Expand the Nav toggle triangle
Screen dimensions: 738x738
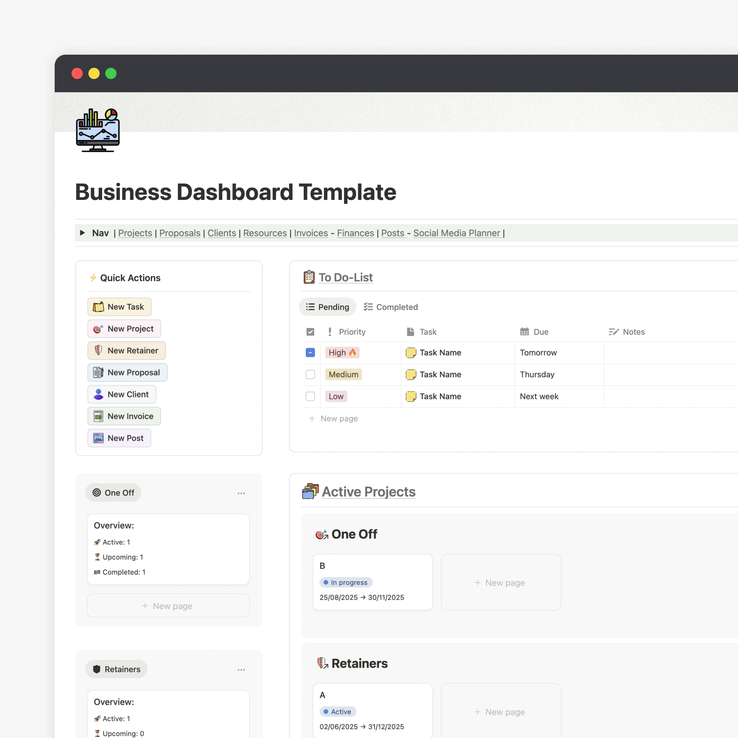pos(82,233)
